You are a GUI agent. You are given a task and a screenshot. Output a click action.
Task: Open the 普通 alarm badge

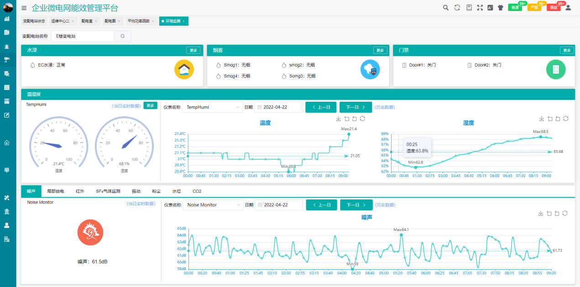(x=515, y=7)
